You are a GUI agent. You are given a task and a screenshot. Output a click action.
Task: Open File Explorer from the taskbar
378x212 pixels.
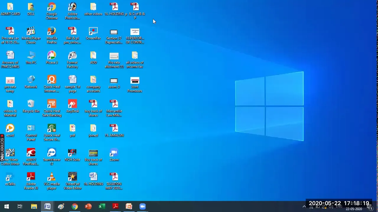coord(34,206)
